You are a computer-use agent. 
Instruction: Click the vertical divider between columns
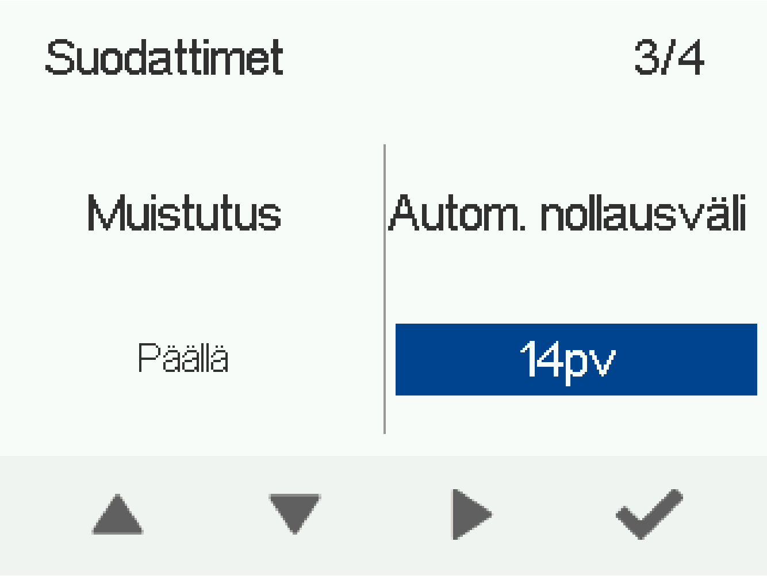coord(384,289)
